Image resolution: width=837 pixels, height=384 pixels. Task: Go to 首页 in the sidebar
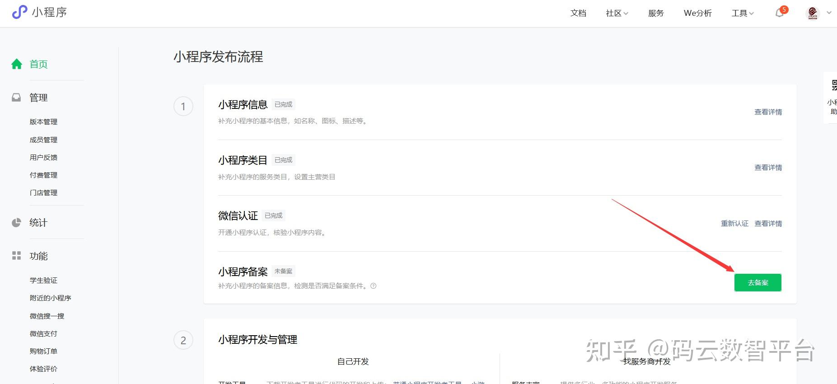(x=39, y=64)
